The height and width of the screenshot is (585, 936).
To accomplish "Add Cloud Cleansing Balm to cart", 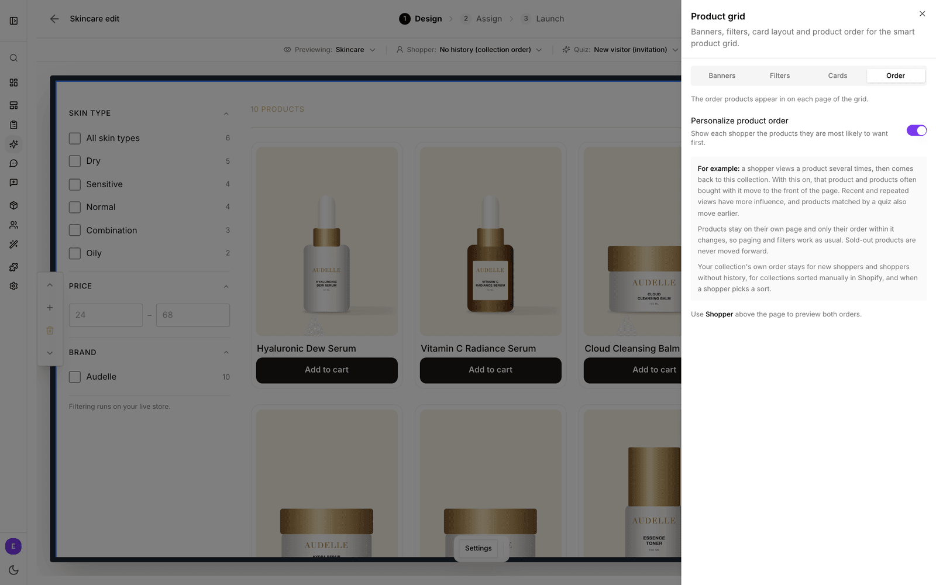I will [x=632, y=370].
